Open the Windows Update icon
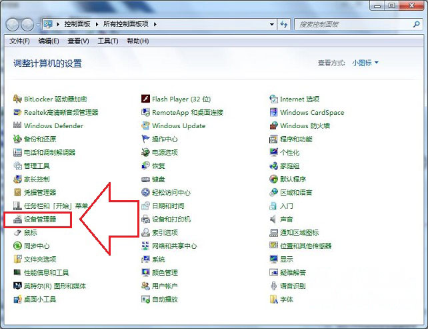Viewport: 428px width, 329px height. (x=145, y=125)
